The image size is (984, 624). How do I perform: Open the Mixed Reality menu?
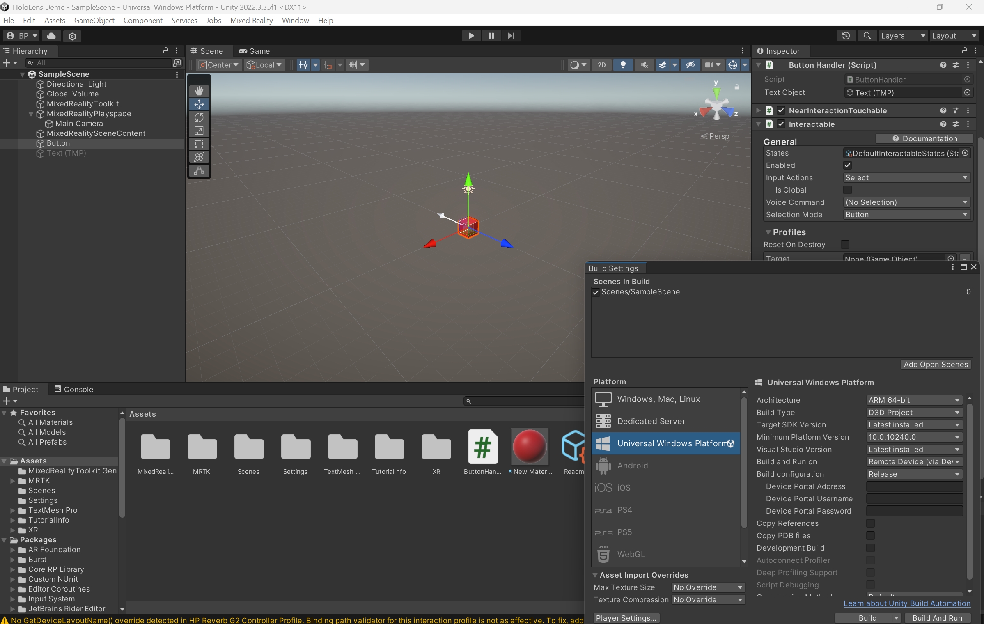pyautogui.click(x=251, y=21)
